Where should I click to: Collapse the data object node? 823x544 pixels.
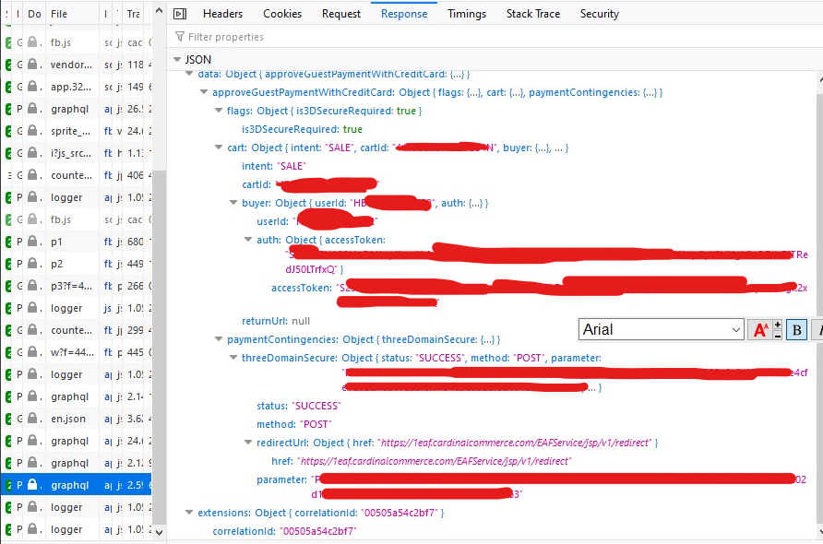pyautogui.click(x=189, y=74)
